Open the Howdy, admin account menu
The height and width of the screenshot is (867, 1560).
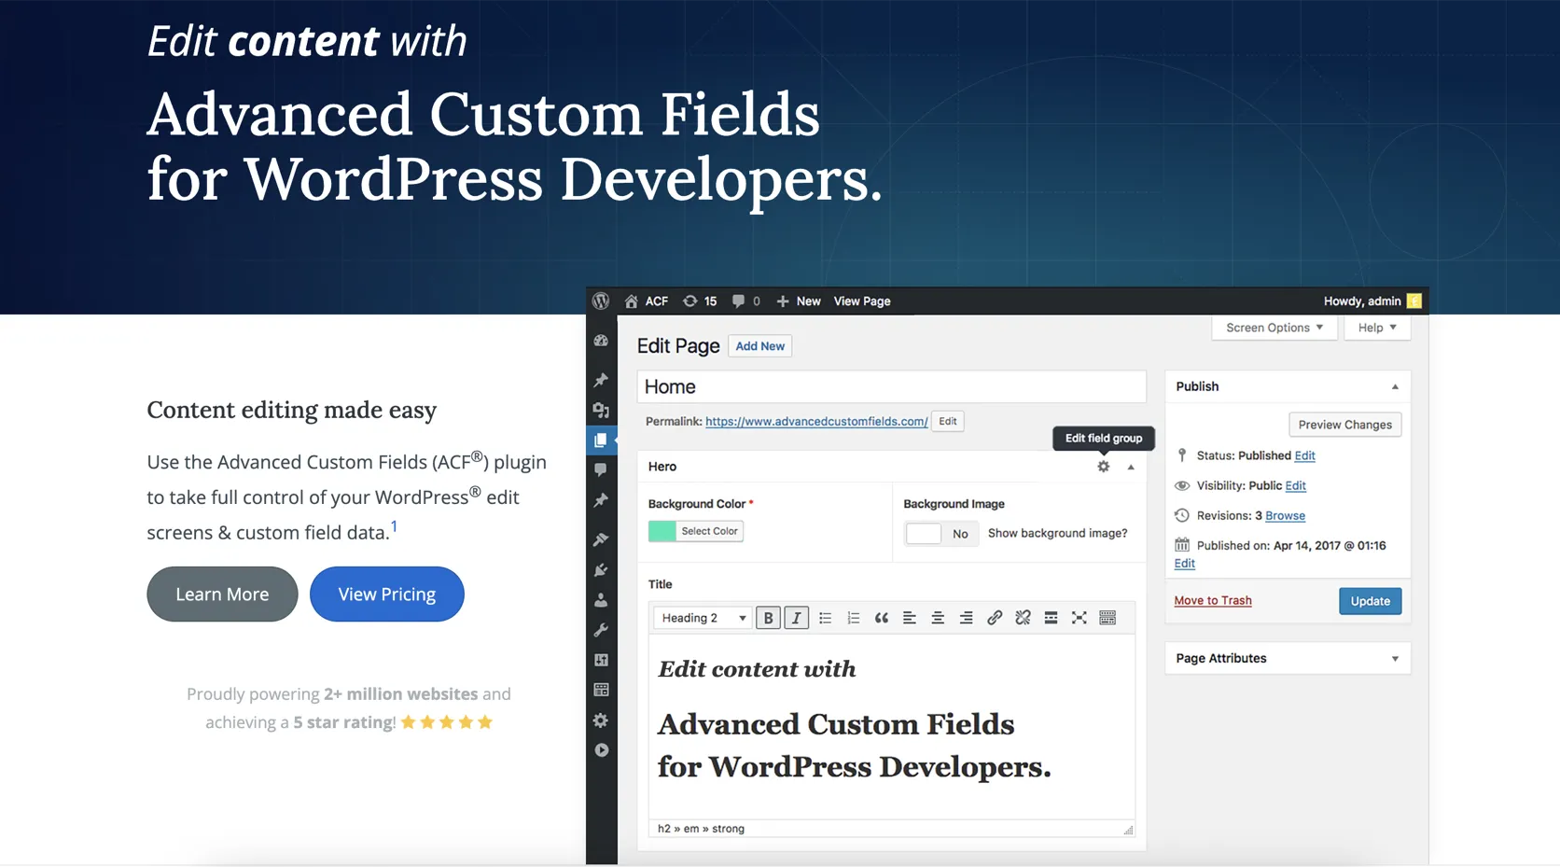pos(1372,301)
